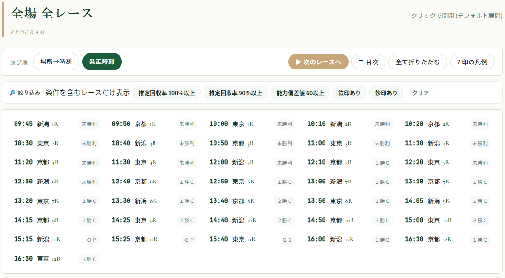Open 14:50 京都 10R race
This screenshot has width=505, height=278.
350,220
